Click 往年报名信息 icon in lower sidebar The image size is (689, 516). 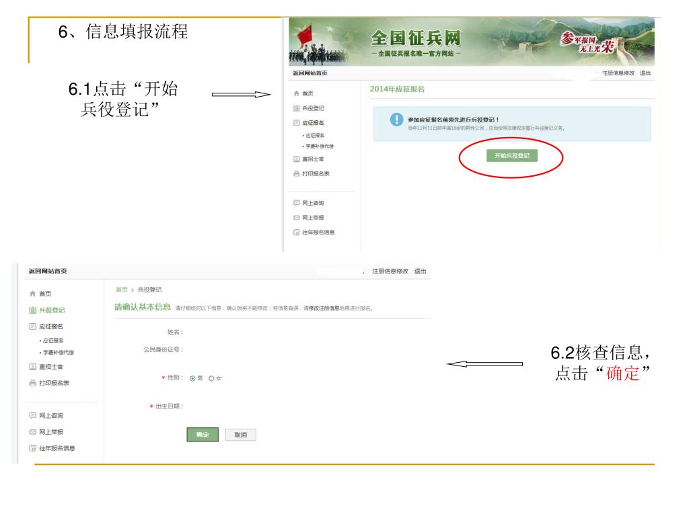pos(32,448)
